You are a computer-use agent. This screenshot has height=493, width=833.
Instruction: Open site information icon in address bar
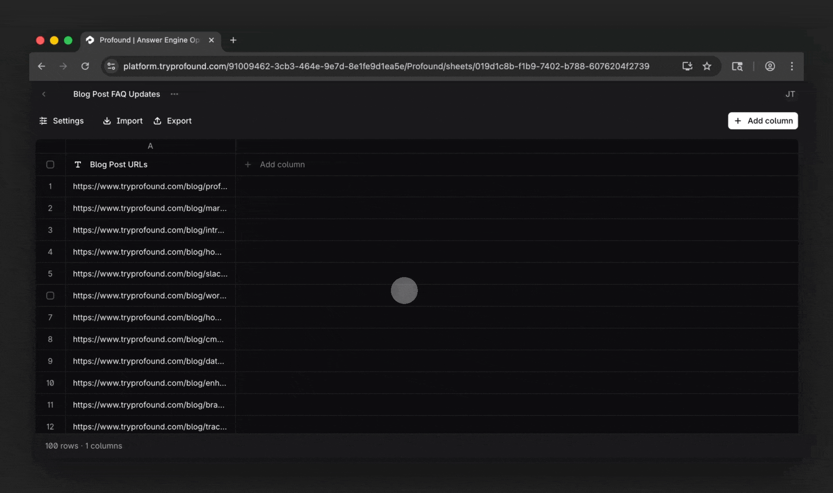click(x=111, y=66)
